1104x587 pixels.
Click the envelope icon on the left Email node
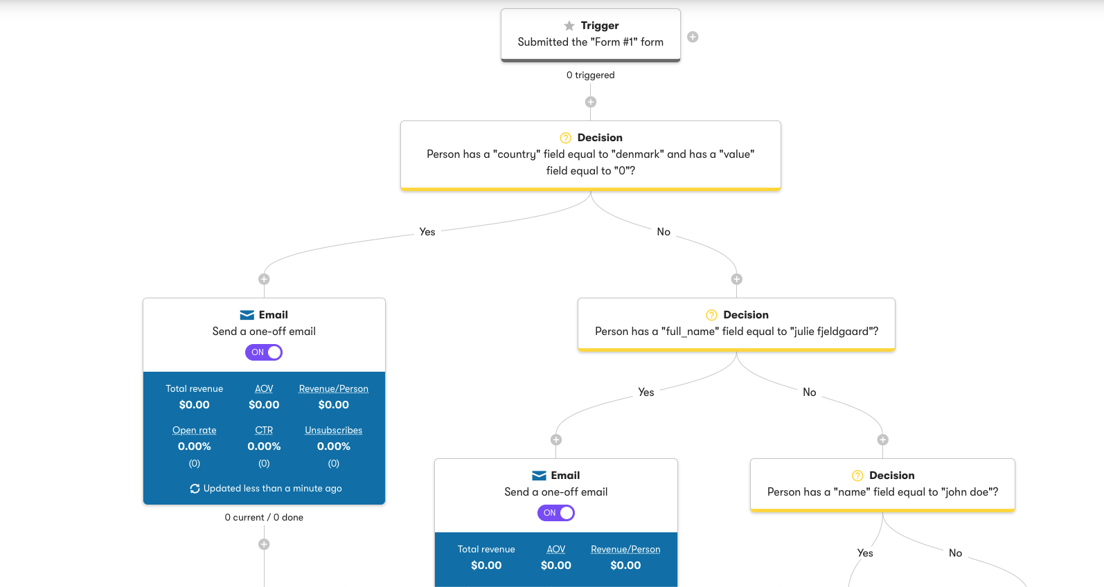click(247, 315)
